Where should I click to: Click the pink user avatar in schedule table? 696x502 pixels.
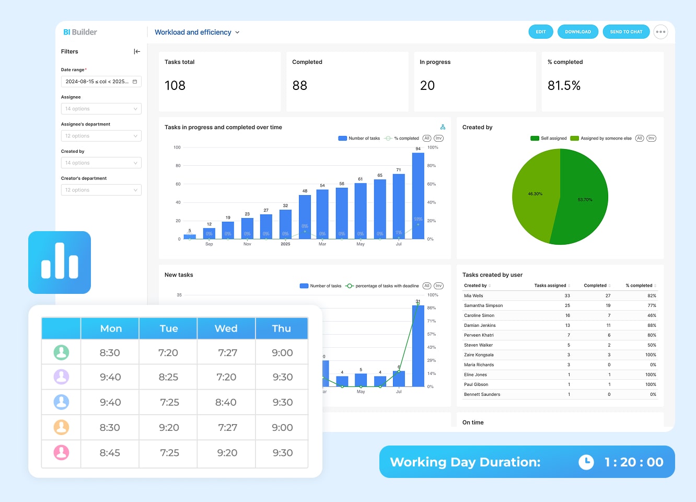pyautogui.click(x=61, y=452)
